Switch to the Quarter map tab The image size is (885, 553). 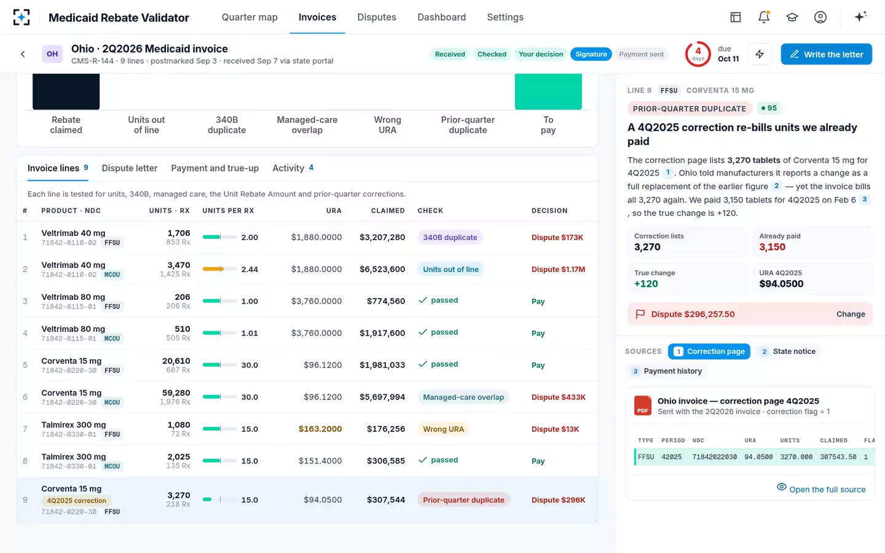pyautogui.click(x=250, y=17)
